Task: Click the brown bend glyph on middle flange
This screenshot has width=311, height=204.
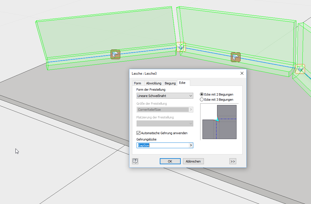Action: tap(235, 57)
